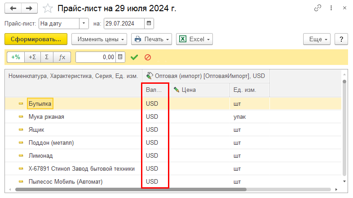Go forward with the right arrow button
This screenshot has height=198, width=353.
point(29,9)
